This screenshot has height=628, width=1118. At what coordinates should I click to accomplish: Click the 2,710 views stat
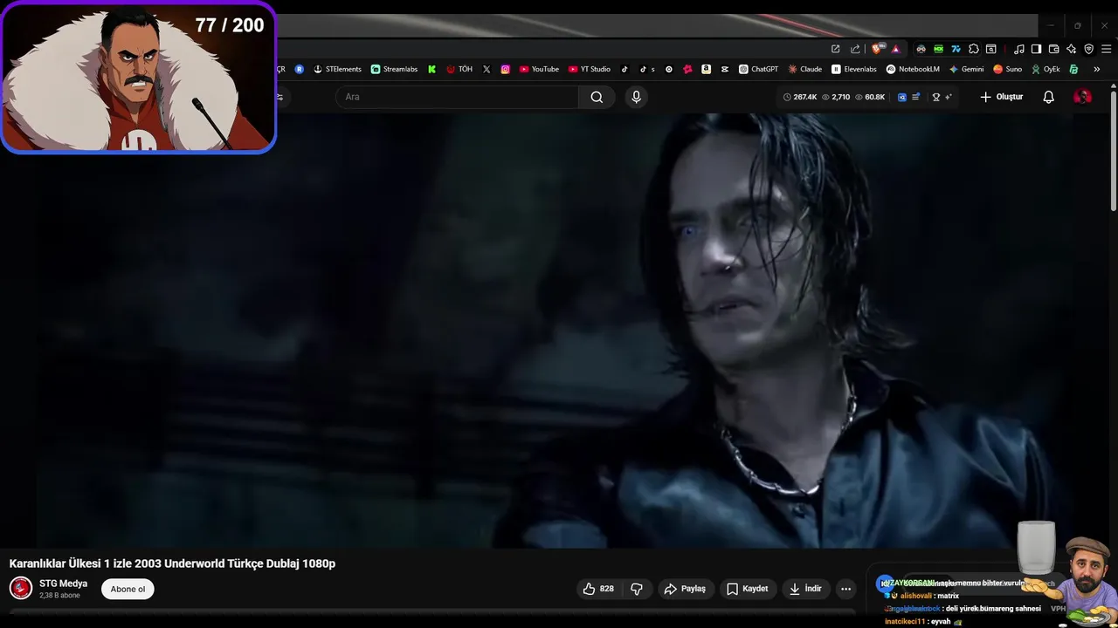[836, 97]
